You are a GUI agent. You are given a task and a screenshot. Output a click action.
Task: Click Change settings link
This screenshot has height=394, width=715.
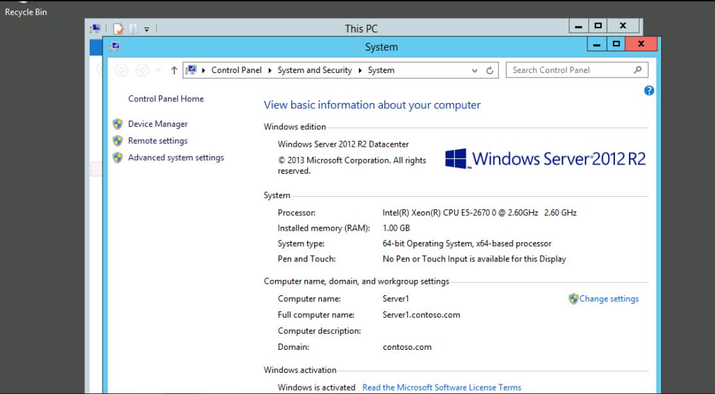(x=609, y=299)
